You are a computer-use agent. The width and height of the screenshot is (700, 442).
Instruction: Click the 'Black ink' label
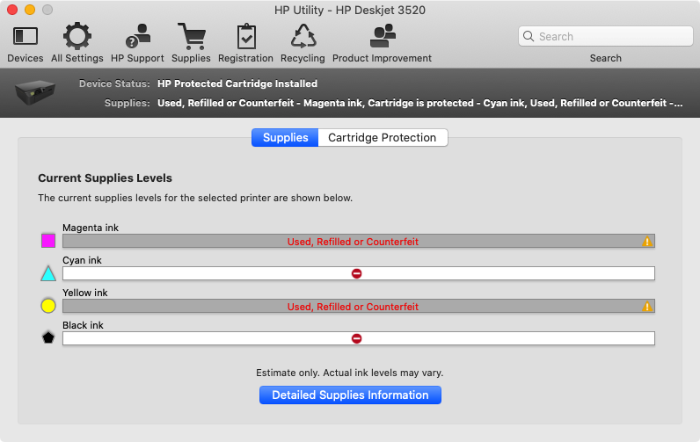pyautogui.click(x=83, y=325)
